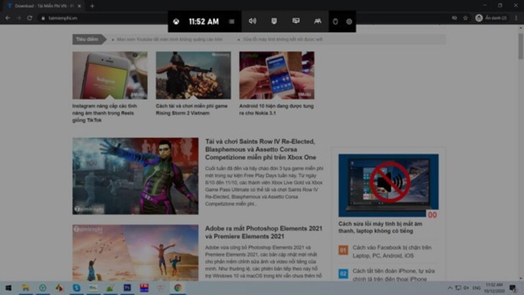The height and width of the screenshot is (295, 524).
Task: Open the Photoshop Elements 2021 article image
Action: pyautogui.click(x=136, y=252)
